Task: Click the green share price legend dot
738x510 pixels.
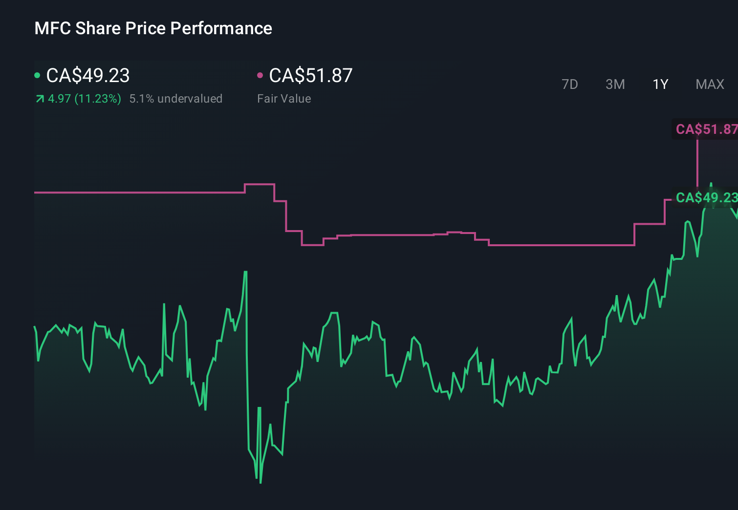Action: (x=36, y=75)
